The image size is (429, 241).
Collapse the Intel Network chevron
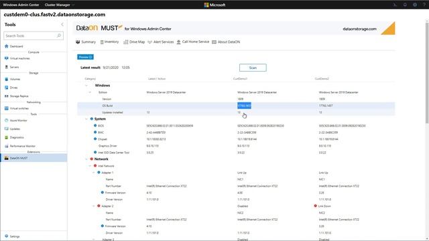pos(90,166)
